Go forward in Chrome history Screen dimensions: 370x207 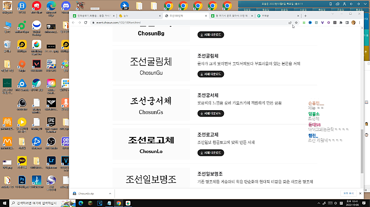pos(80,23)
